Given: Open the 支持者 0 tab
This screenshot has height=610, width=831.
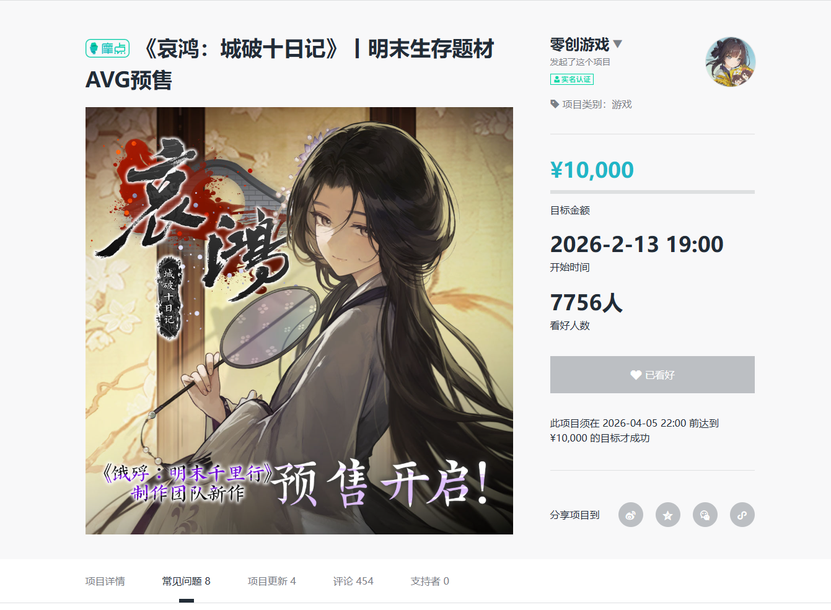Looking at the screenshot, I should pyautogui.click(x=429, y=581).
